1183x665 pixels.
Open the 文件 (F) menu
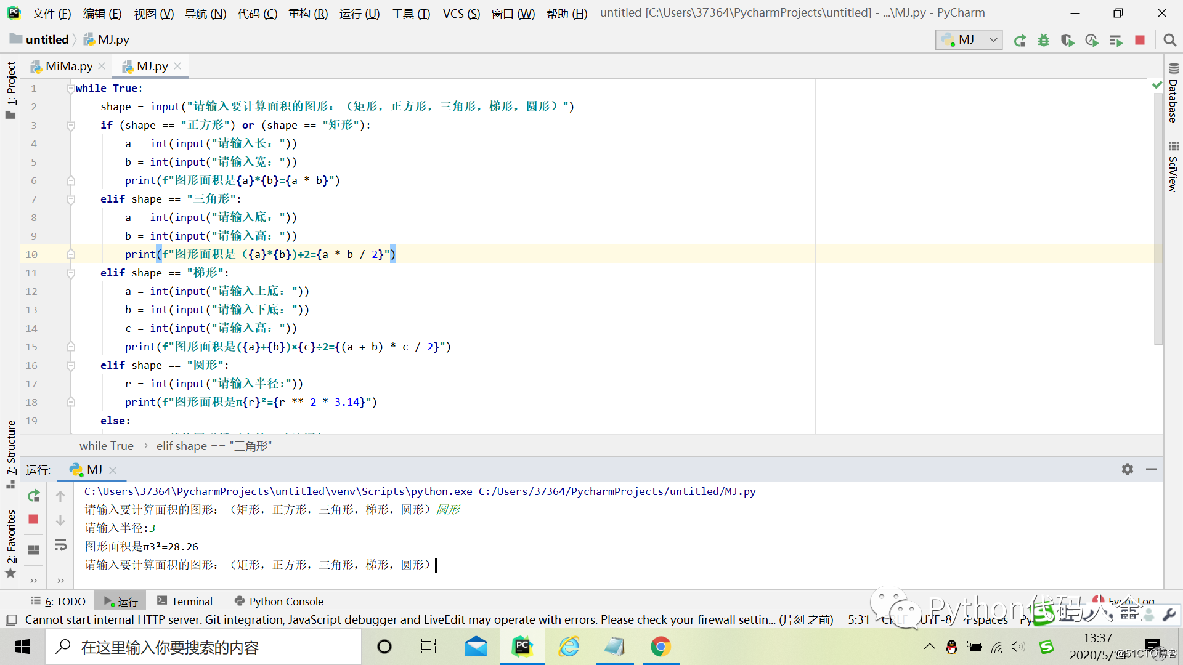[52, 14]
